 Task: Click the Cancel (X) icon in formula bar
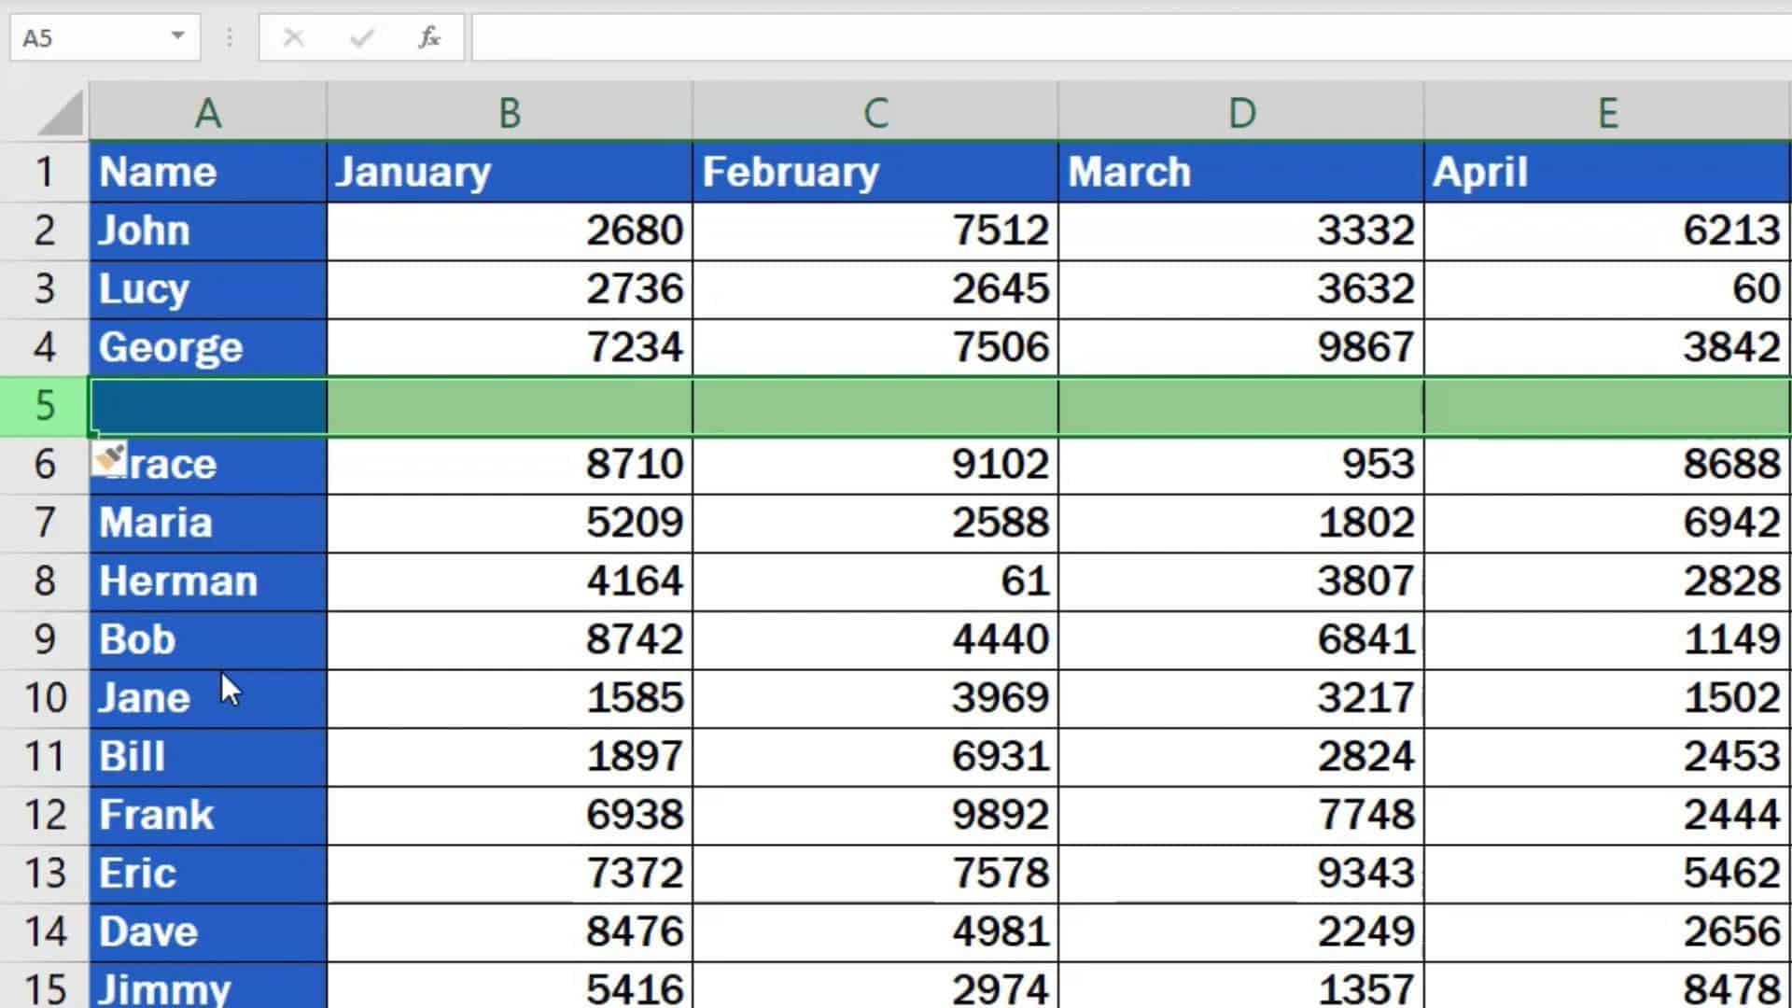[x=294, y=38]
